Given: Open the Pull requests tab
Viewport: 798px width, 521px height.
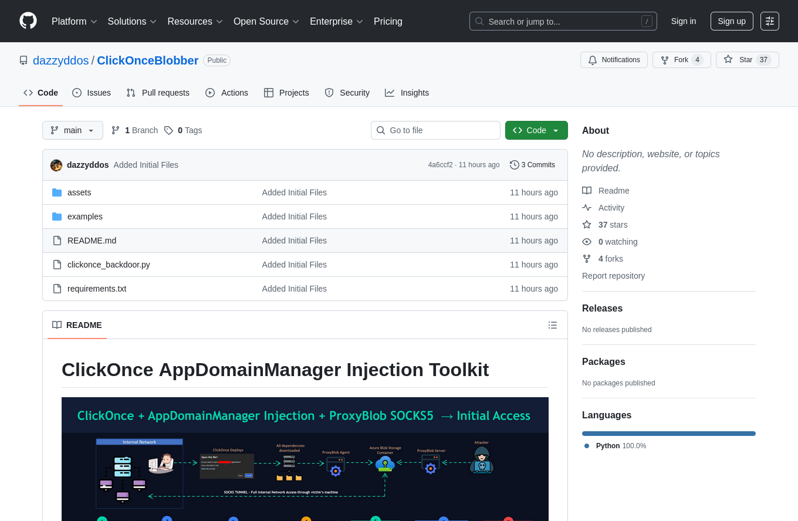Looking at the screenshot, I should 158,93.
